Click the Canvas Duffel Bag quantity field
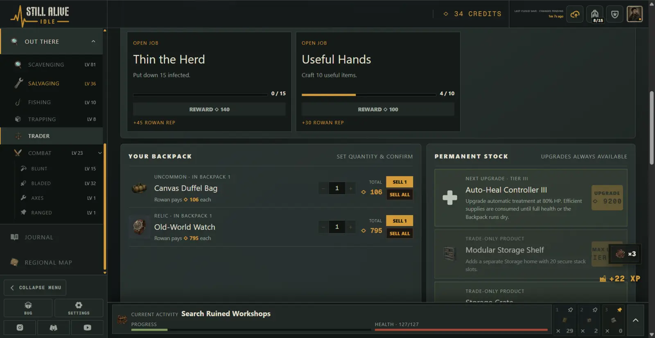The image size is (655, 338). 337,188
